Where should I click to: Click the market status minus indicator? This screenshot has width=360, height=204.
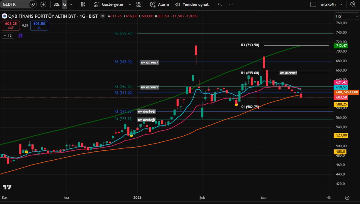[x=103, y=16]
